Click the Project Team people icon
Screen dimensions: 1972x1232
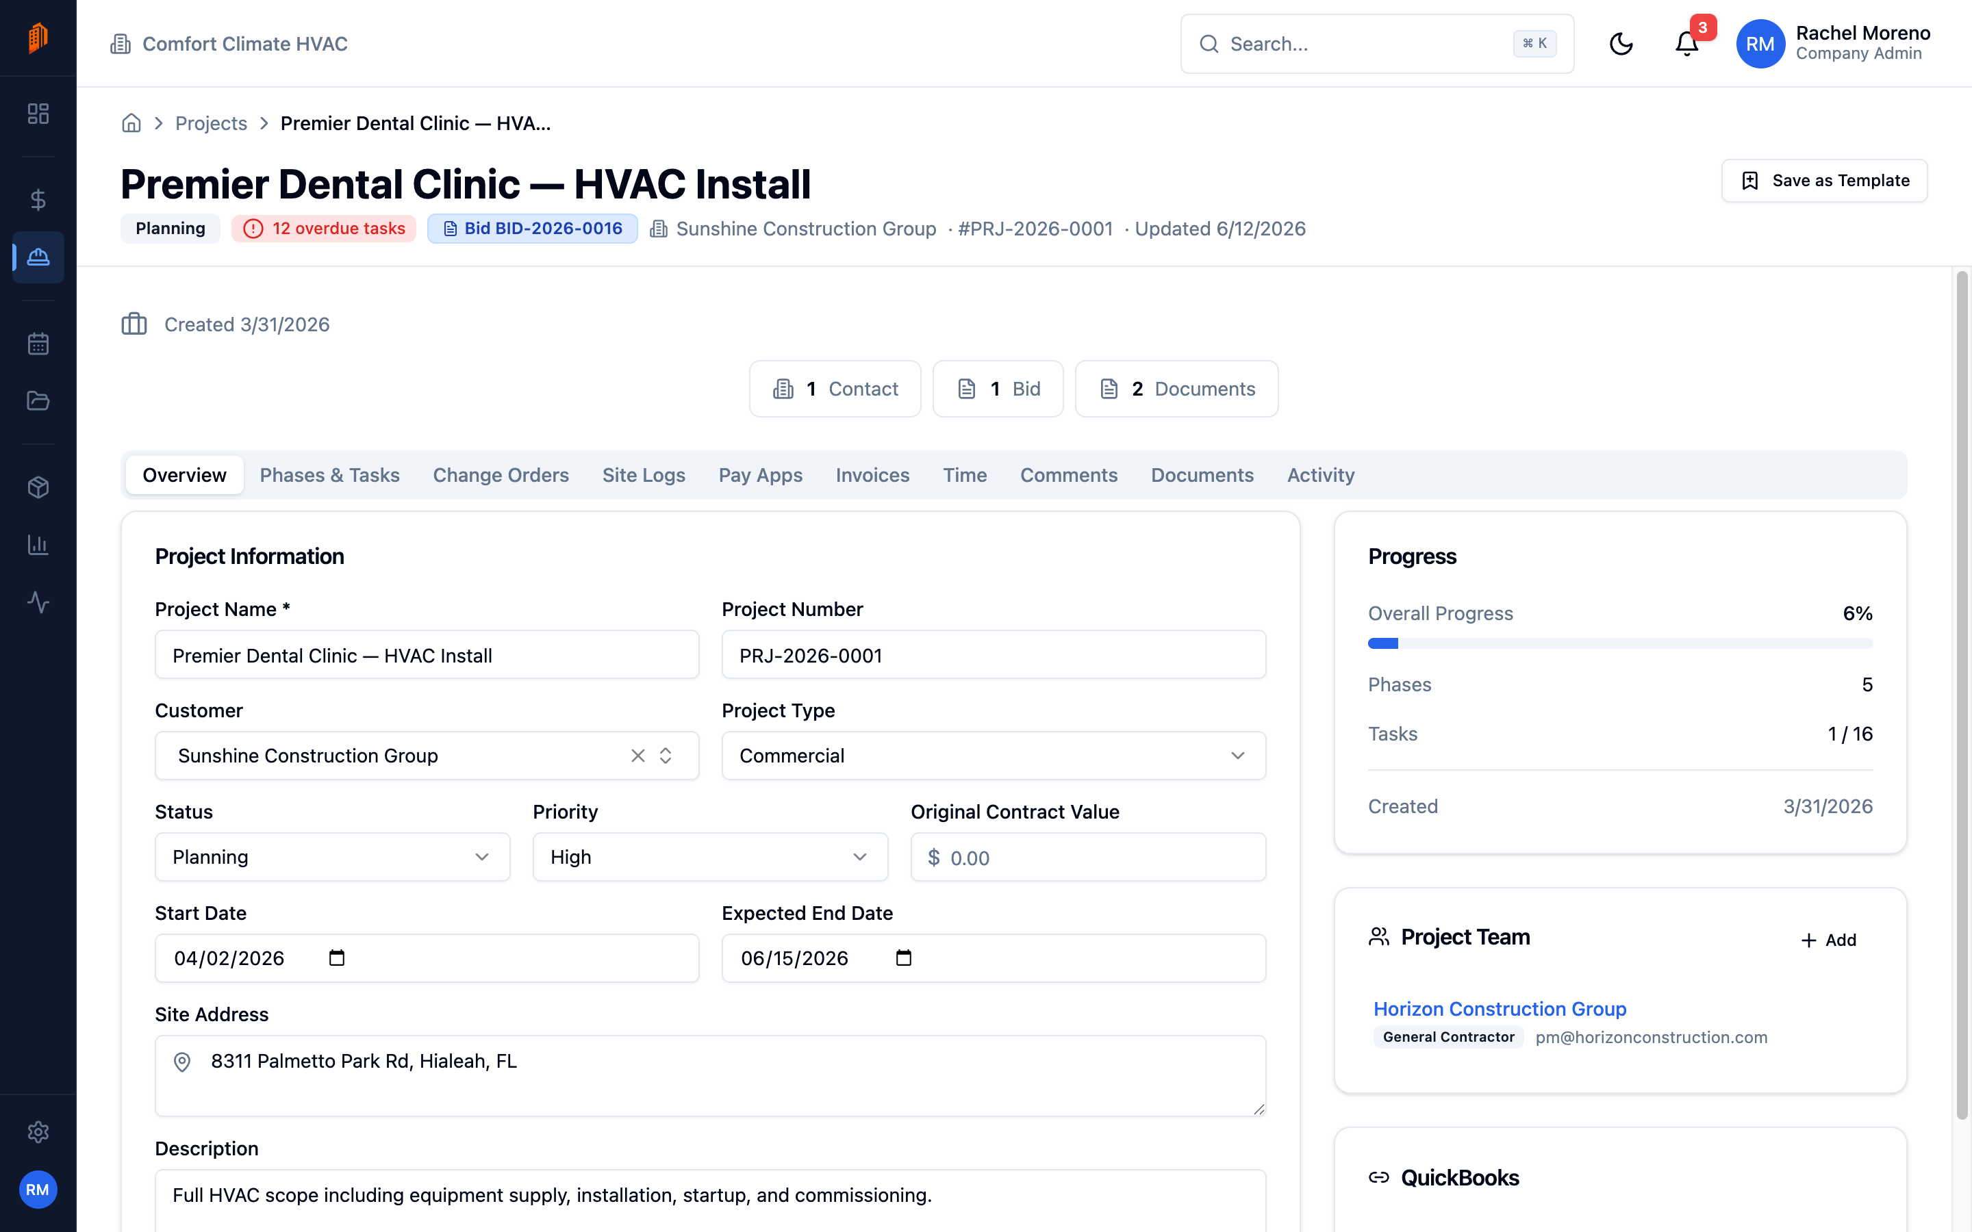[x=1379, y=937]
